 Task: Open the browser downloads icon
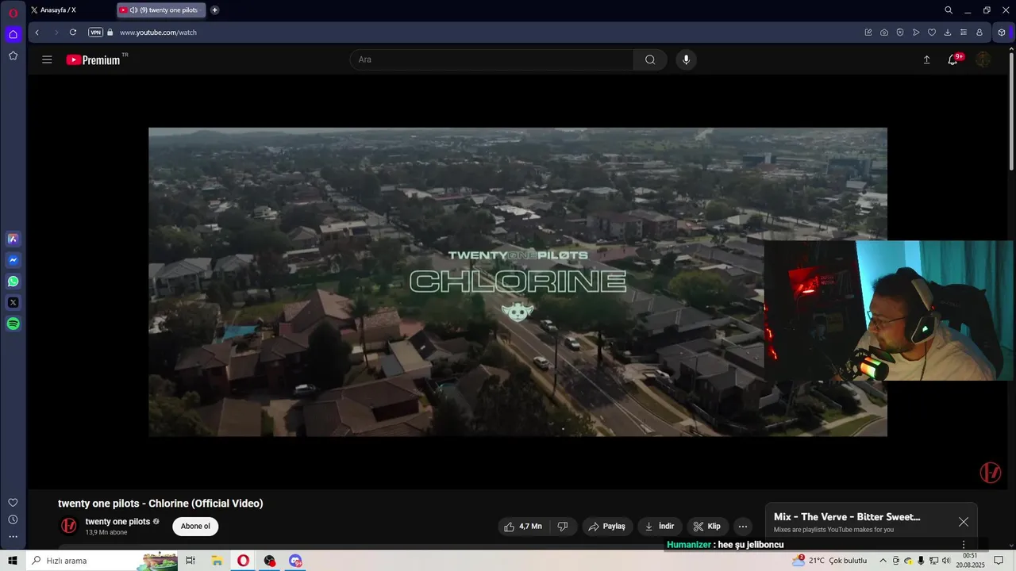[x=948, y=33]
